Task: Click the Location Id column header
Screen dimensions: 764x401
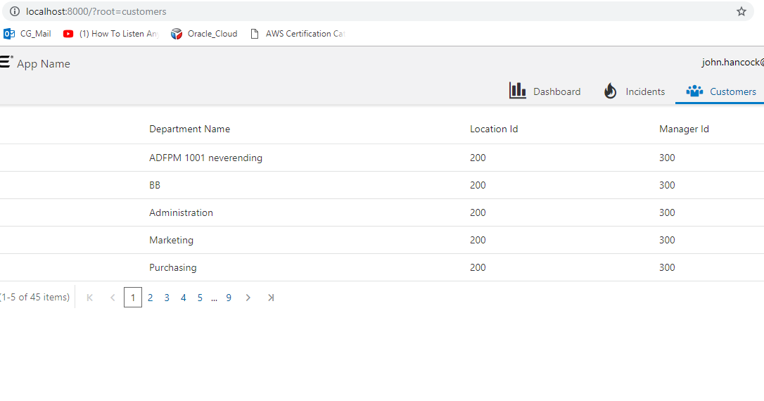Action: click(494, 129)
